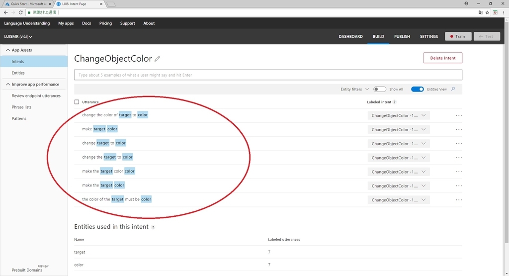Open Phrase lists in sidebar
This screenshot has width=509, height=276.
coord(21,107)
